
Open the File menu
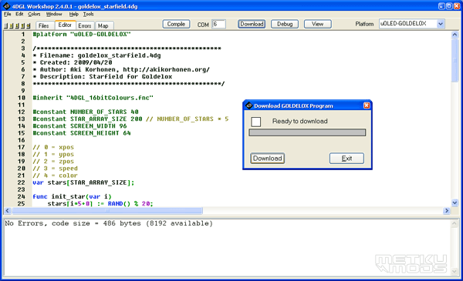[8, 14]
